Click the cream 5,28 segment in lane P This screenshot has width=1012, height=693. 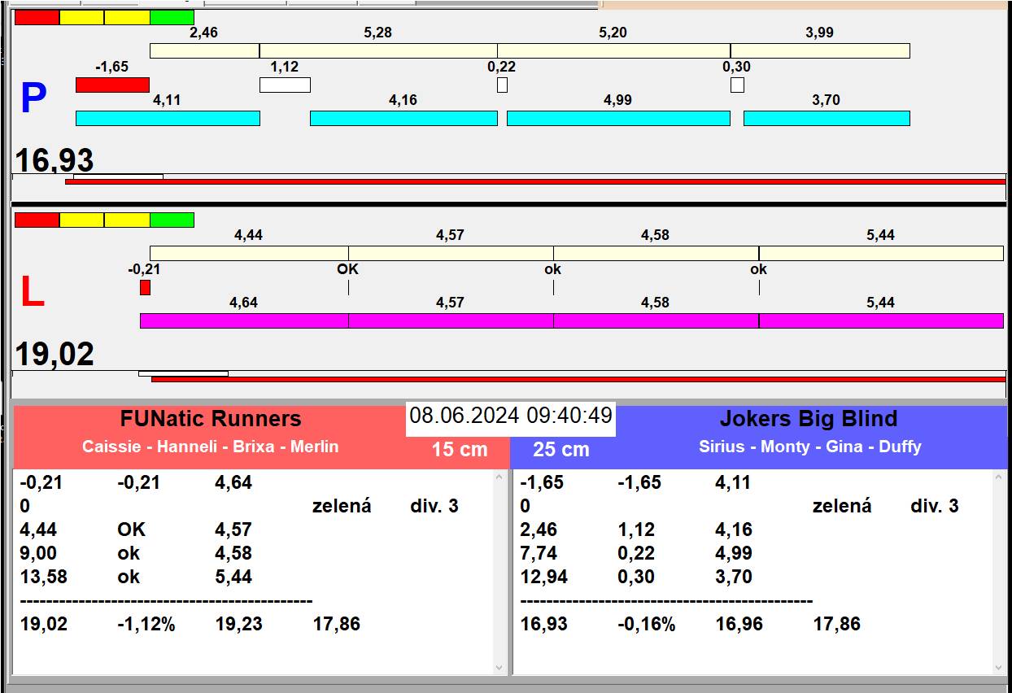pyautogui.click(x=378, y=50)
